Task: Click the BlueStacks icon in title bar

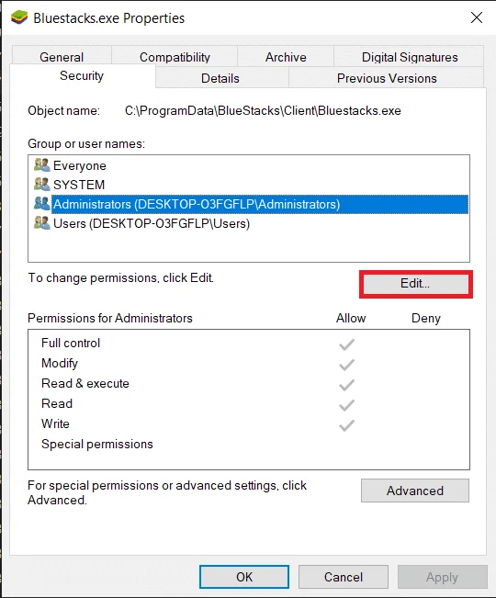Action: [19, 17]
